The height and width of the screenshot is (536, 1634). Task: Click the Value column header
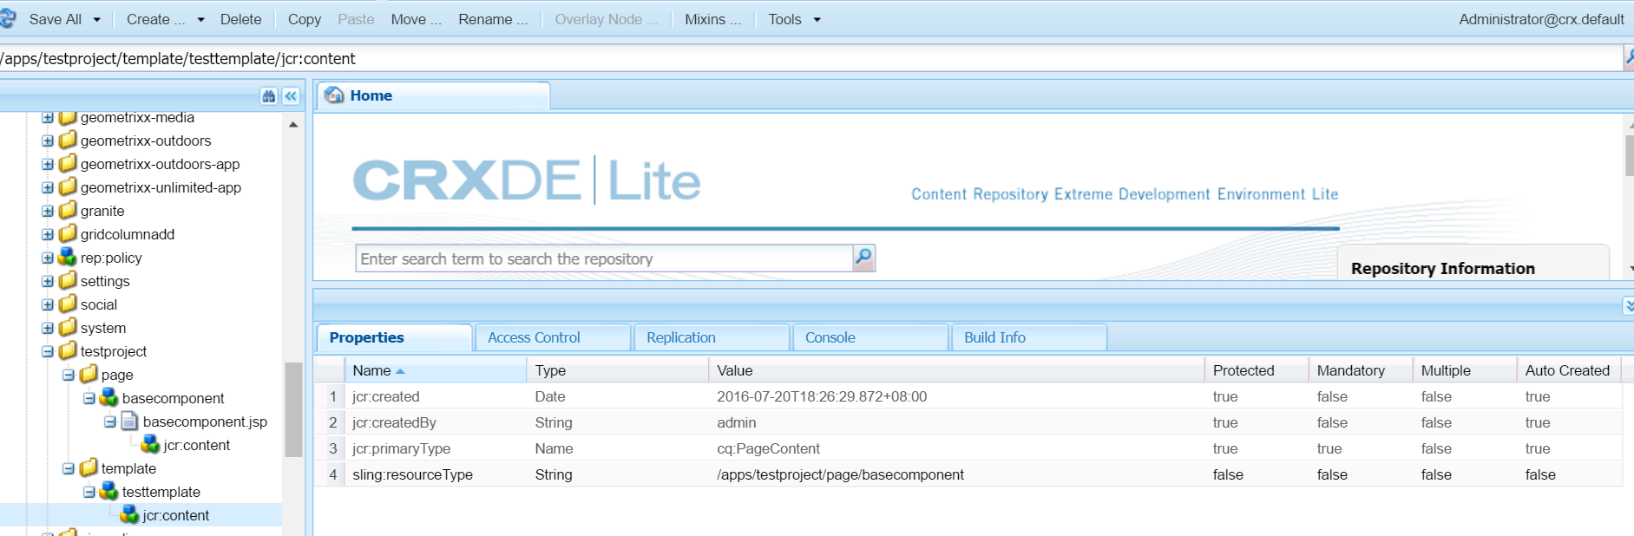click(x=956, y=370)
